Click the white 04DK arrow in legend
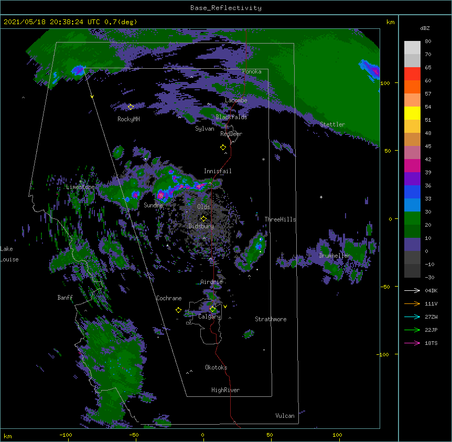Image resolution: width=452 pixels, height=442 pixels. pyautogui.click(x=412, y=290)
